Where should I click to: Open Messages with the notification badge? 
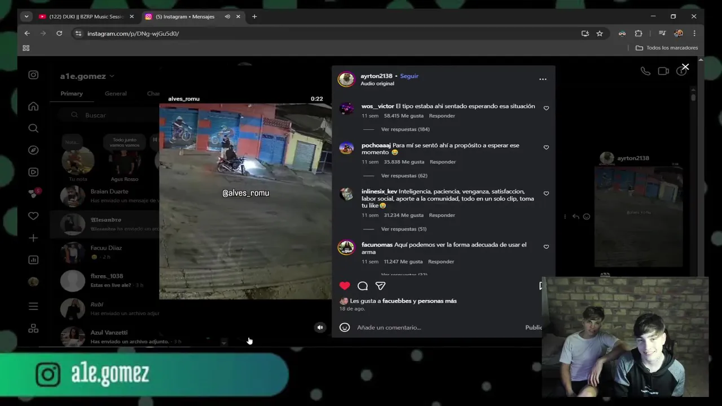tap(34, 193)
